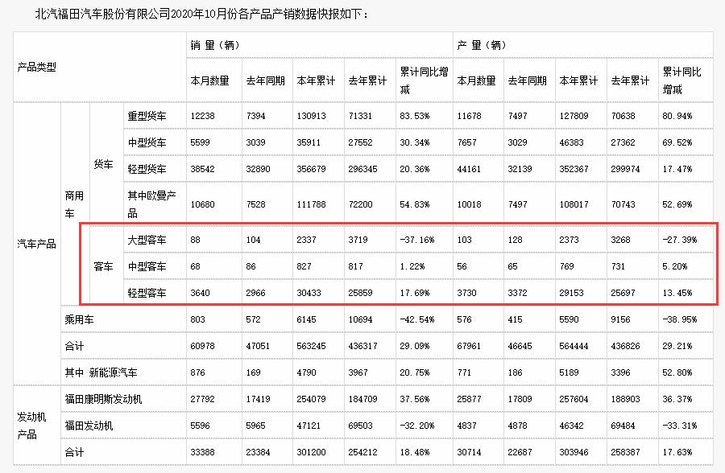Click value 9156 in 乘用车 row
The width and height of the screenshot is (725, 473).
pyautogui.click(x=620, y=319)
